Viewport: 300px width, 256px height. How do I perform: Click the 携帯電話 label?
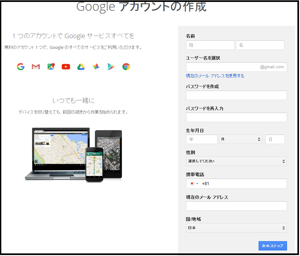click(195, 174)
